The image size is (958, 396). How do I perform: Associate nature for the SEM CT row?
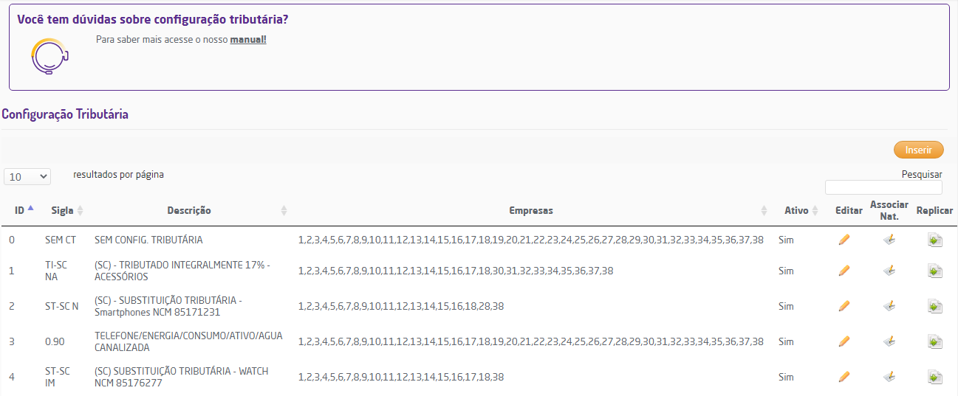(889, 240)
